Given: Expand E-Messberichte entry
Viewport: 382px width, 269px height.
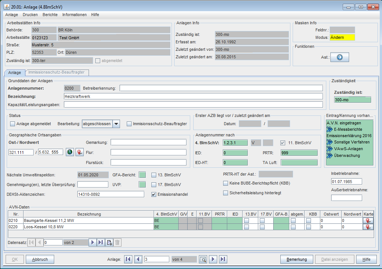Looking at the screenshot, I should coord(329,129).
